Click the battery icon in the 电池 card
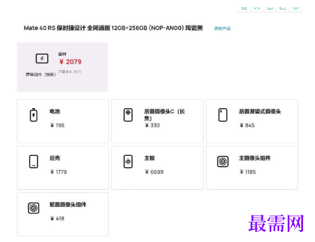The image size is (315, 242). tap(33, 115)
